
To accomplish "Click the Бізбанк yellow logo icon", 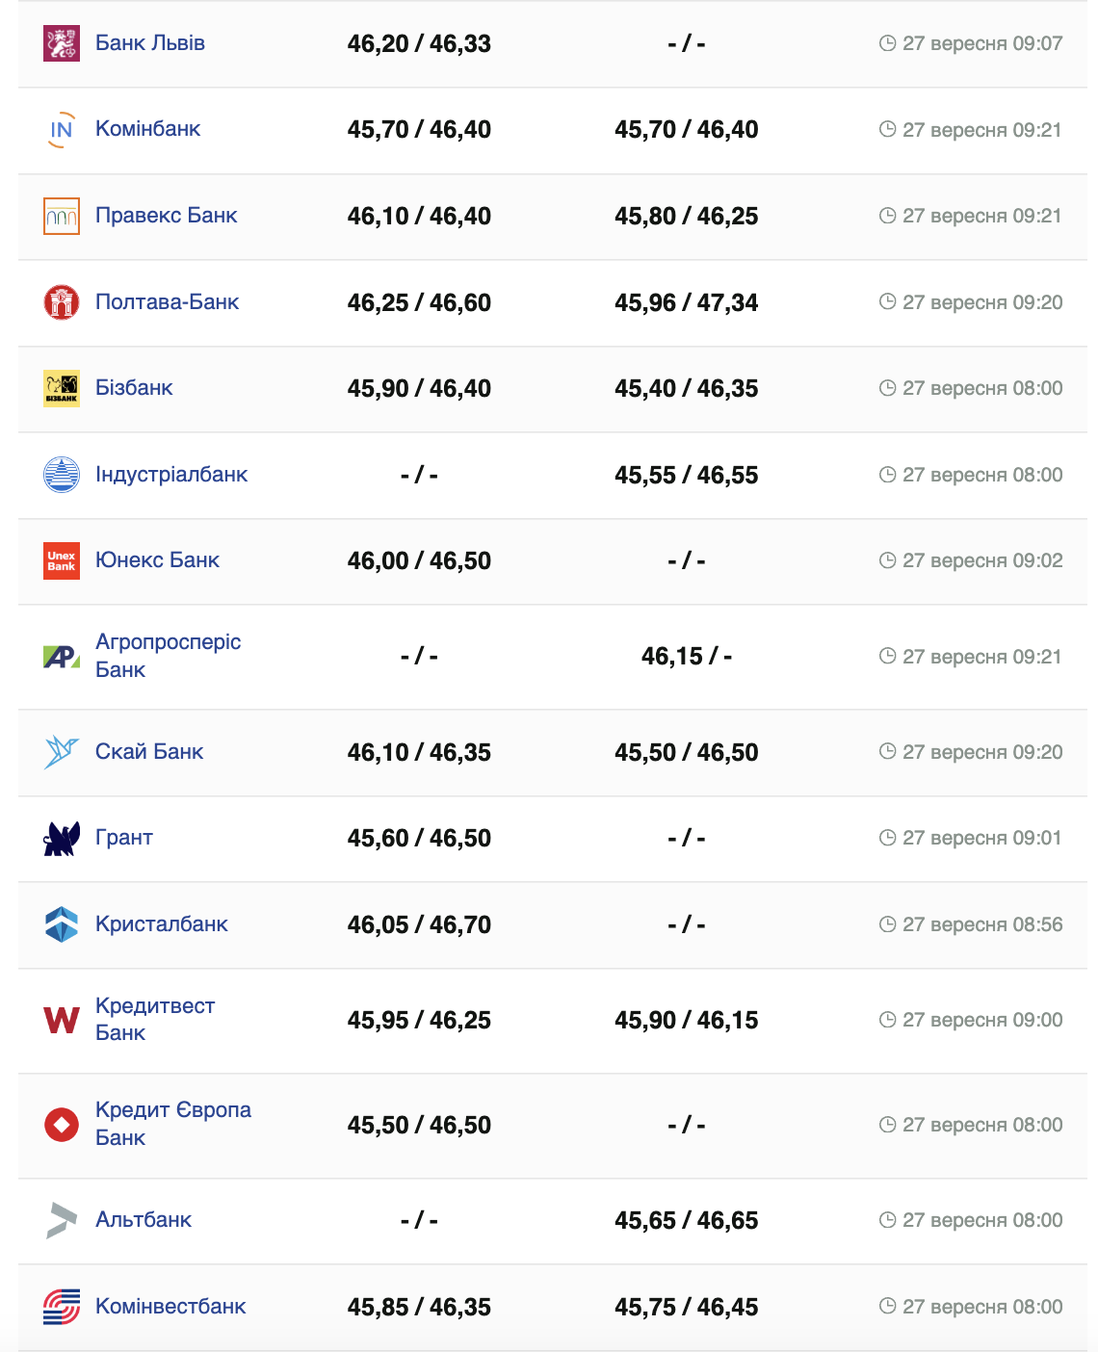I will tap(62, 388).
